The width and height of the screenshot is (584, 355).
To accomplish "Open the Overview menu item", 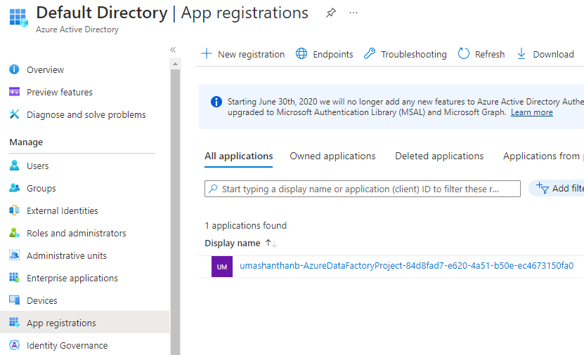I will point(45,70).
